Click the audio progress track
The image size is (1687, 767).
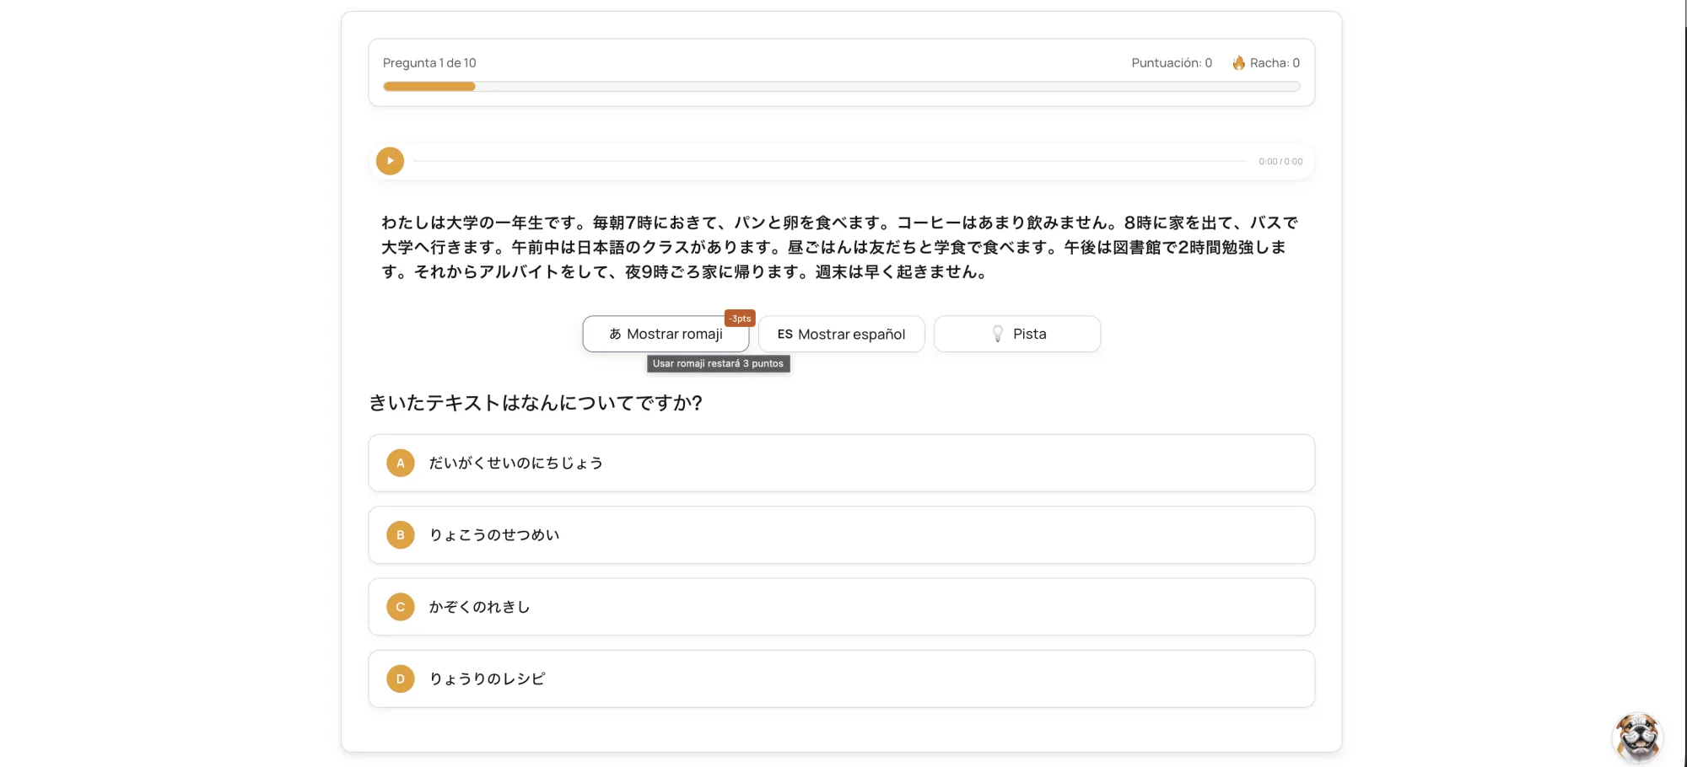(828, 161)
